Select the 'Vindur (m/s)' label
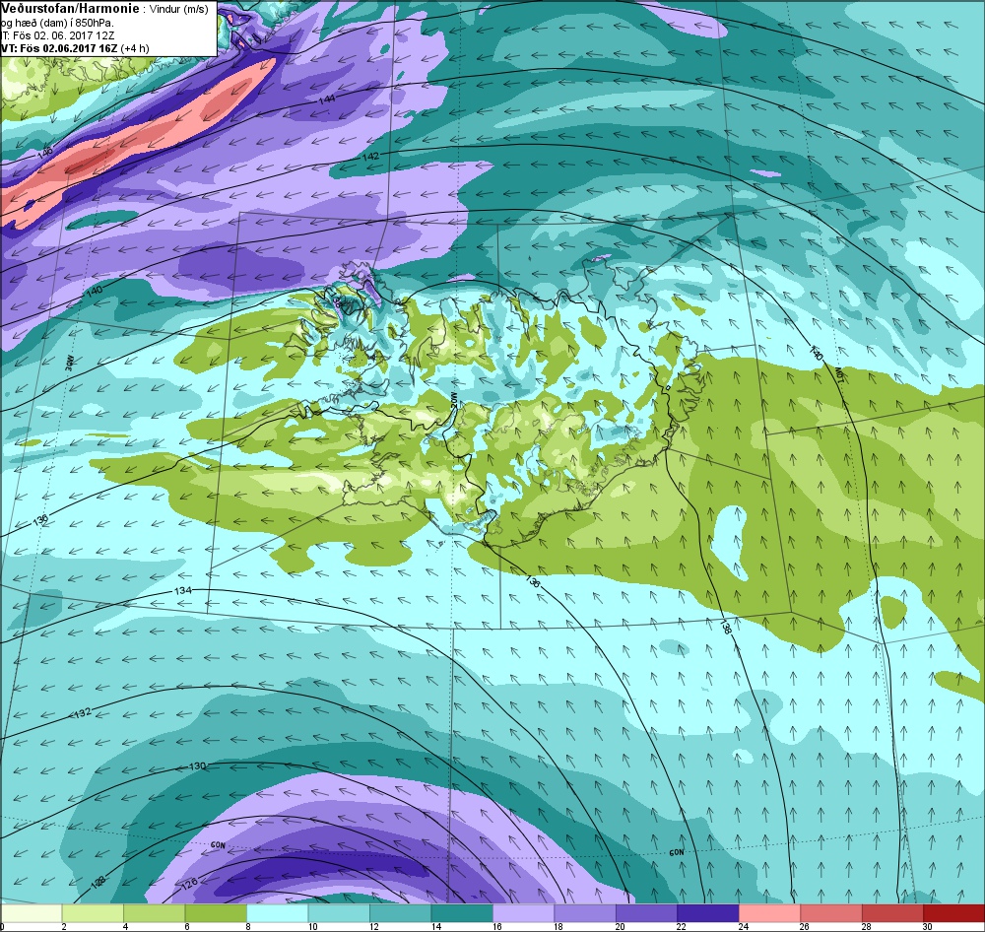This screenshot has height=932, width=985. 179,10
